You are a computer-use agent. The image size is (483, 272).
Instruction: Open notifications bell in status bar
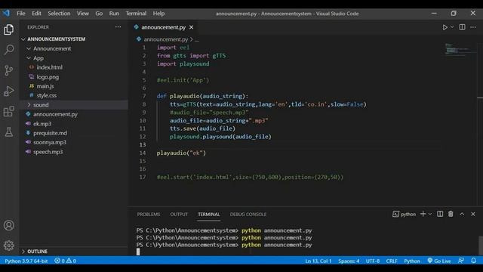[x=473, y=261]
